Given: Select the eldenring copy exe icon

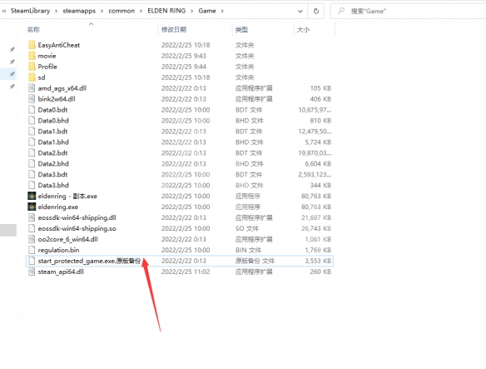Looking at the screenshot, I should 32,196.
